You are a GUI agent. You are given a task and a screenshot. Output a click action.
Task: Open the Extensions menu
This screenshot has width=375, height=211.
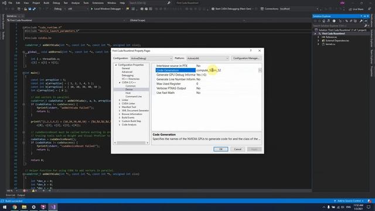coord(98,3)
